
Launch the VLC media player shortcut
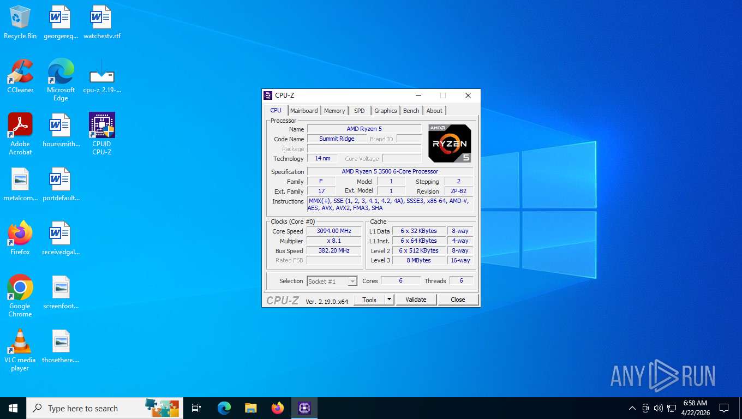pyautogui.click(x=20, y=350)
